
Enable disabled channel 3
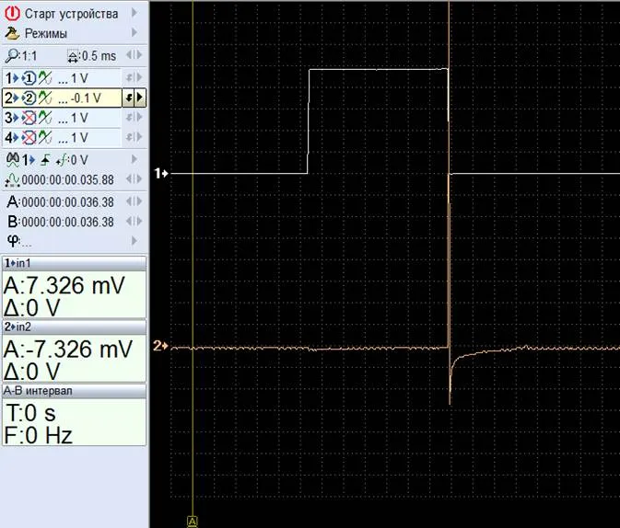click(x=29, y=118)
